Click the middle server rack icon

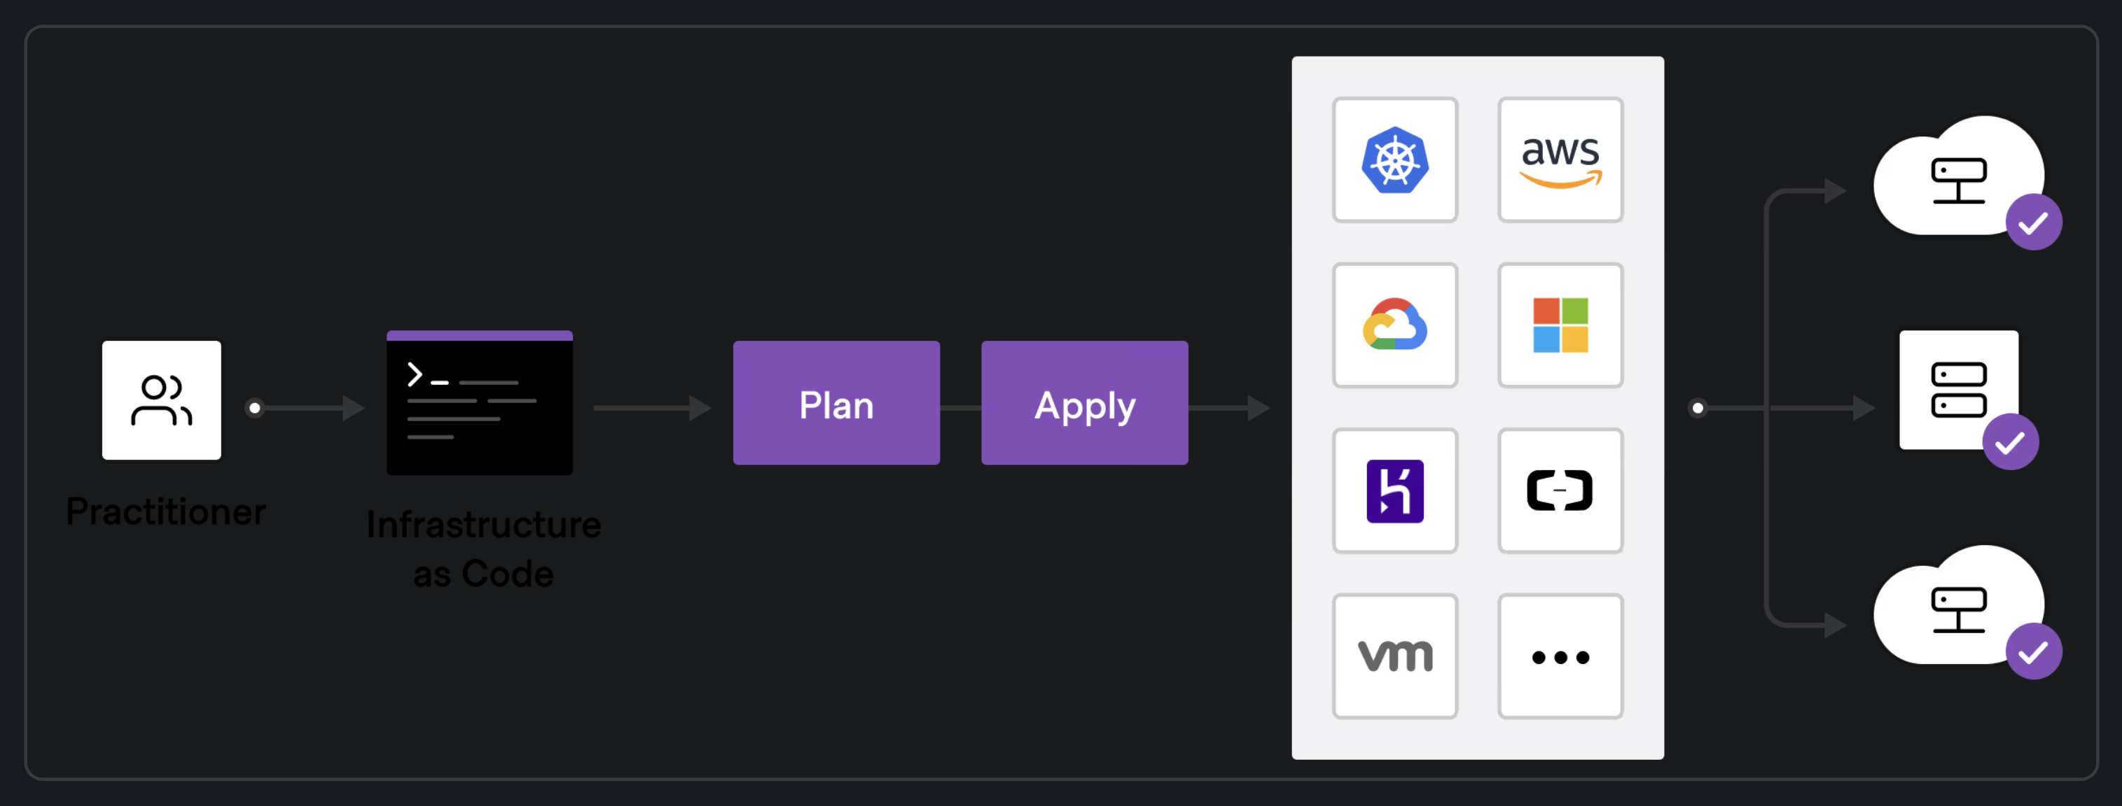(x=1959, y=390)
